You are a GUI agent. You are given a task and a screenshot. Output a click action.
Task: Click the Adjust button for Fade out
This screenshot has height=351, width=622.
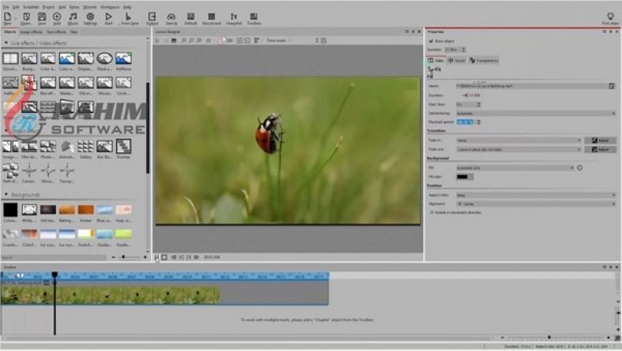click(x=601, y=149)
